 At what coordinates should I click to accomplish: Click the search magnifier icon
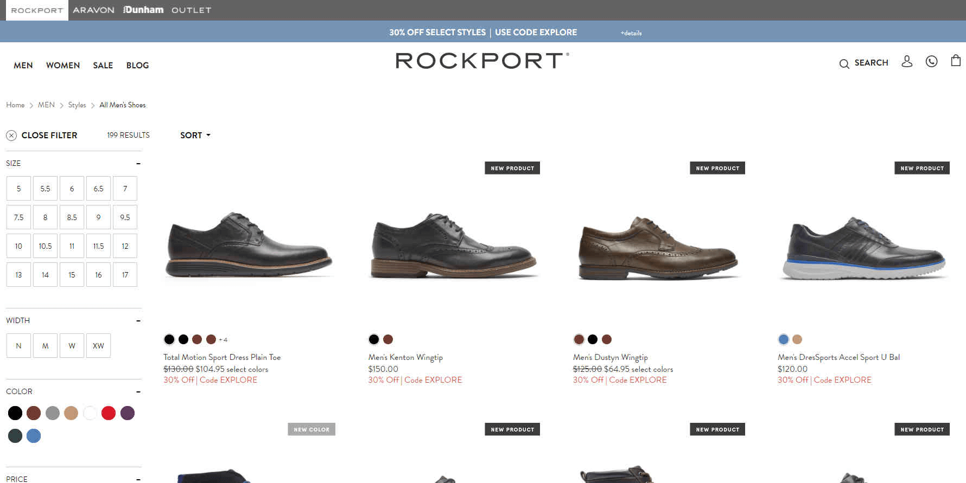click(x=844, y=64)
